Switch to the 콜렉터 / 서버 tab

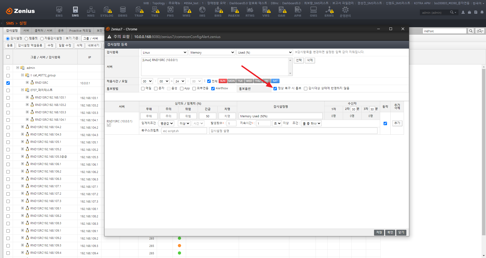coord(43,31)
